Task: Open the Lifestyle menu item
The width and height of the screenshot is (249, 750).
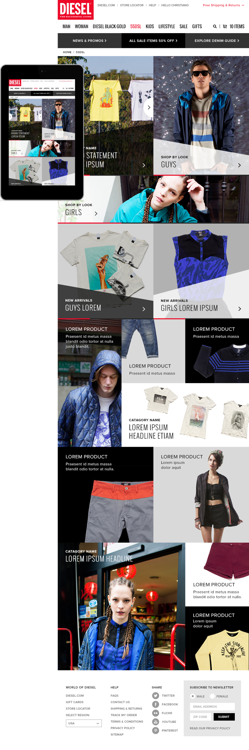Action: (166, 26)
